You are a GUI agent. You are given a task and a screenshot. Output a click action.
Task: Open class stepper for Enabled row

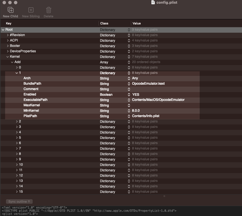(129, 95)
